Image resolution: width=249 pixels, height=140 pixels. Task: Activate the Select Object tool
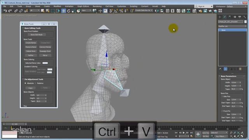click(x=42, y=11)
